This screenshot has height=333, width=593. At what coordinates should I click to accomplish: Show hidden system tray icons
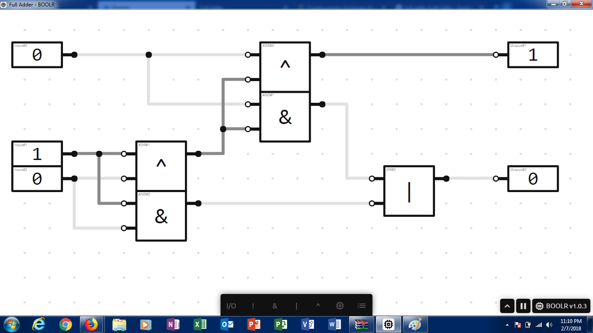click(507, 325)
